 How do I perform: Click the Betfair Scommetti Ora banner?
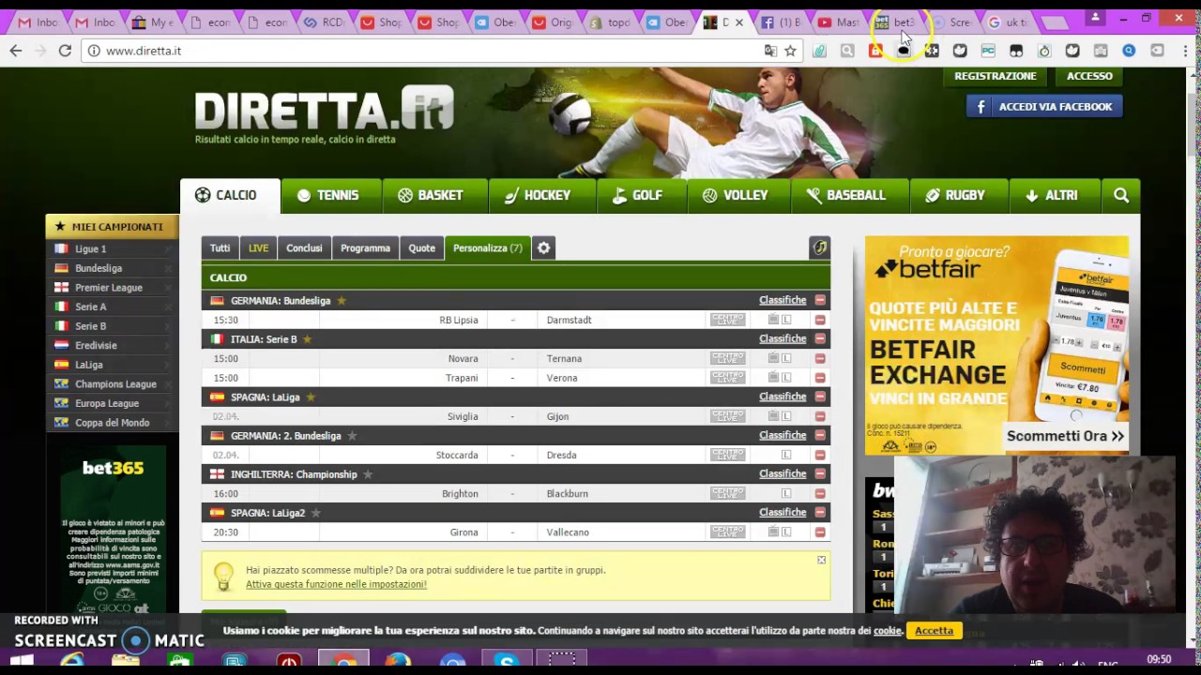click(996, 344)
